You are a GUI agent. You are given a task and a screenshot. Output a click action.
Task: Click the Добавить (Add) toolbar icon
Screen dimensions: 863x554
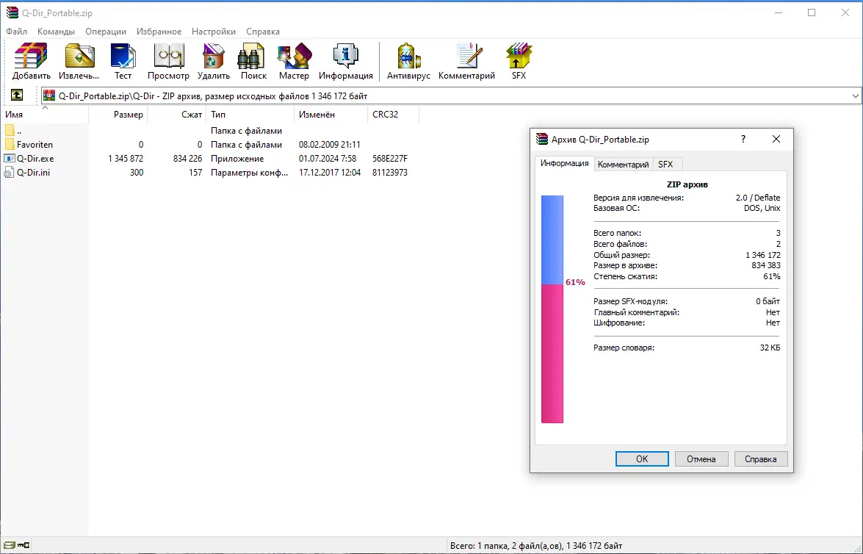pyautogui.click(x=32, y=61)
